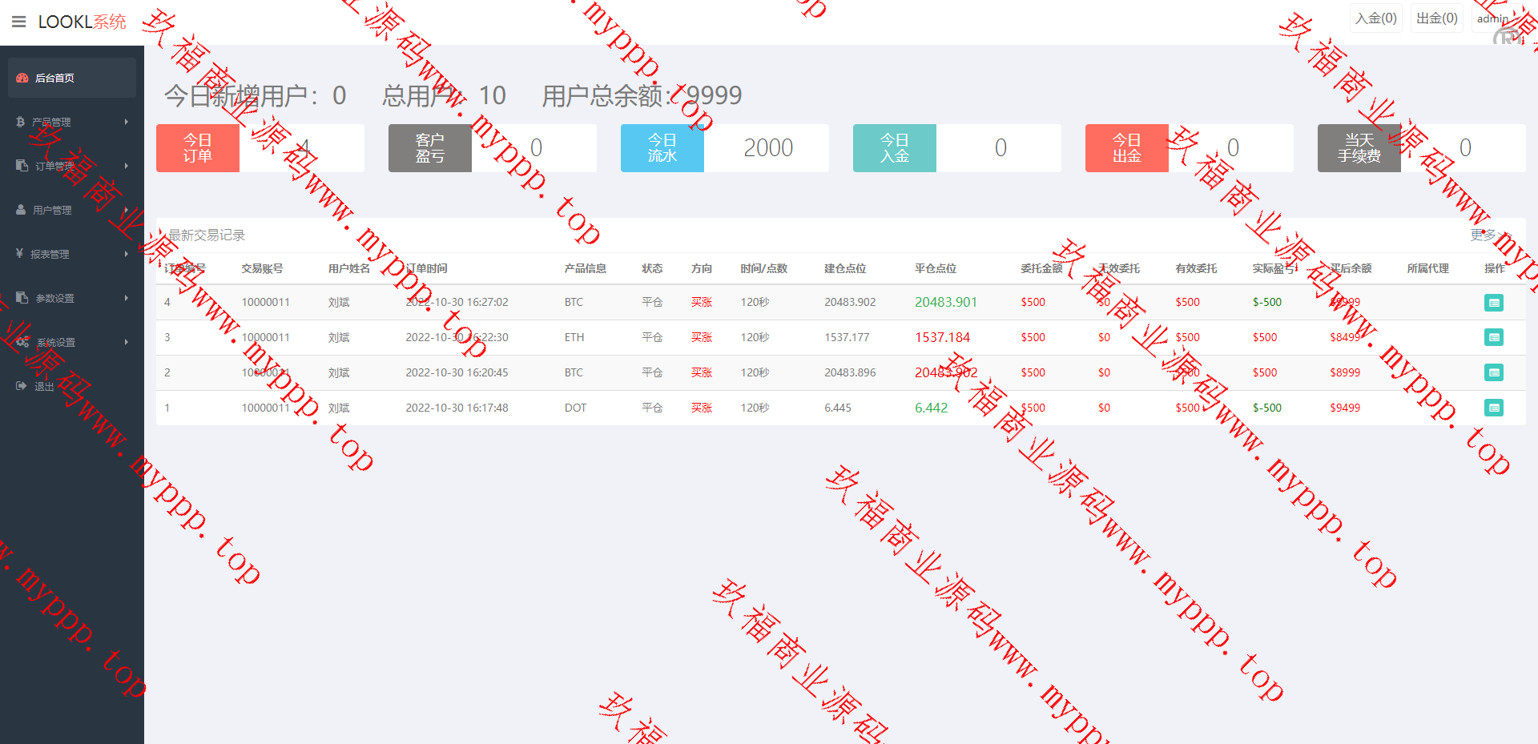Click the dashboard icon beside 后台首页
Screen dimensions: 1538x744
22,78
